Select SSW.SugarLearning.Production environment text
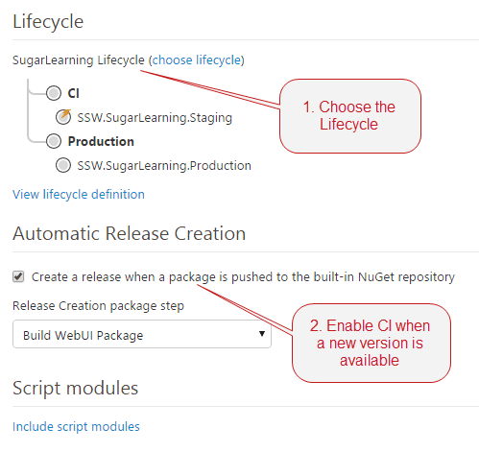The image size is (479, 452). tap(164, 165)
